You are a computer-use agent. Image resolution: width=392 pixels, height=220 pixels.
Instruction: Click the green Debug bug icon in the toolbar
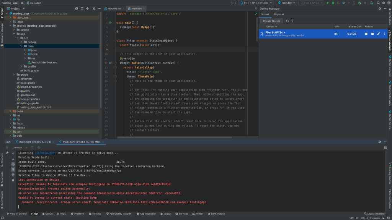pos(333,3)
